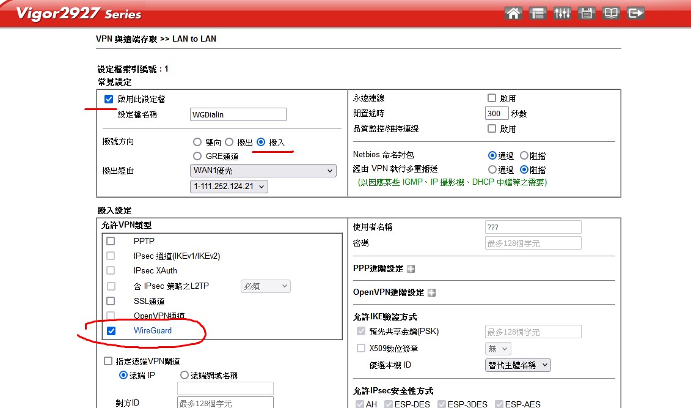691x408 pixels.
Task: Click the floppy disk save icon
Action: (x=587, y=13)
